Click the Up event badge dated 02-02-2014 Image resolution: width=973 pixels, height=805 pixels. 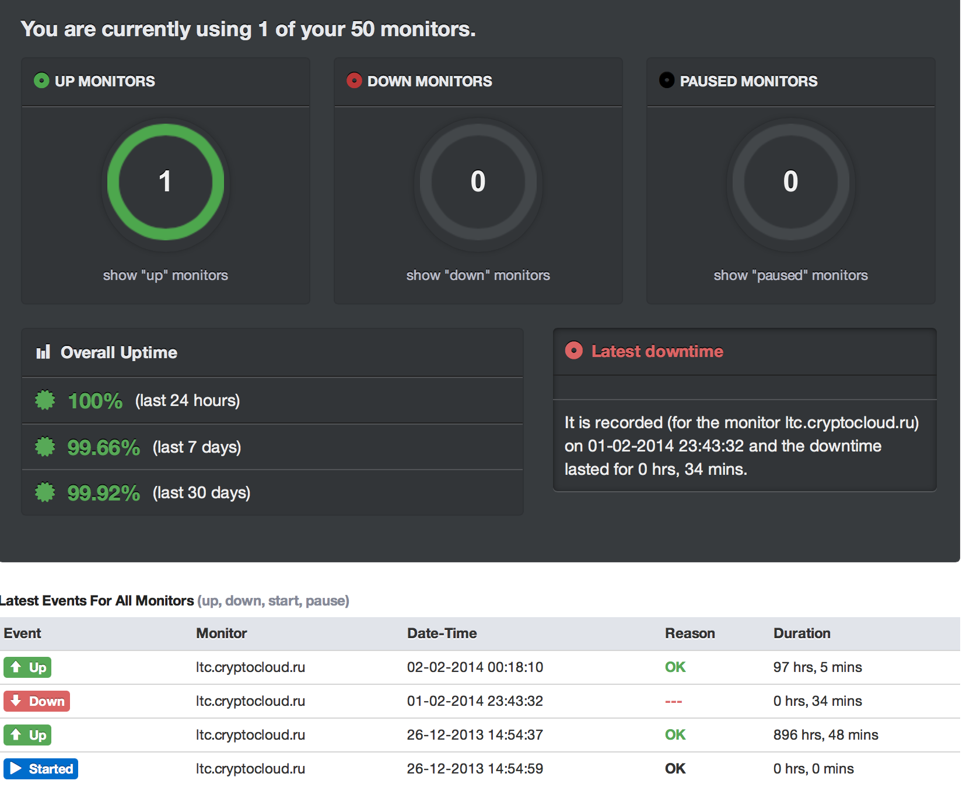(27, 667)
